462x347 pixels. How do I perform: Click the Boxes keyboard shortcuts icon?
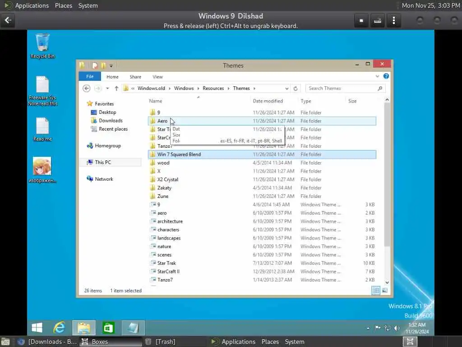tap(378, 21)
